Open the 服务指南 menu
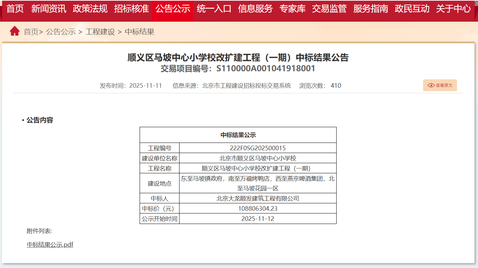478x268 pixels. pyautogui.click(x=371, y=9)
